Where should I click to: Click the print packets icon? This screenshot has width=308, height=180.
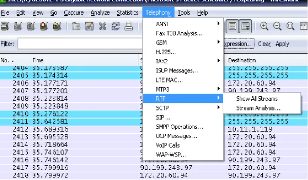129,26
